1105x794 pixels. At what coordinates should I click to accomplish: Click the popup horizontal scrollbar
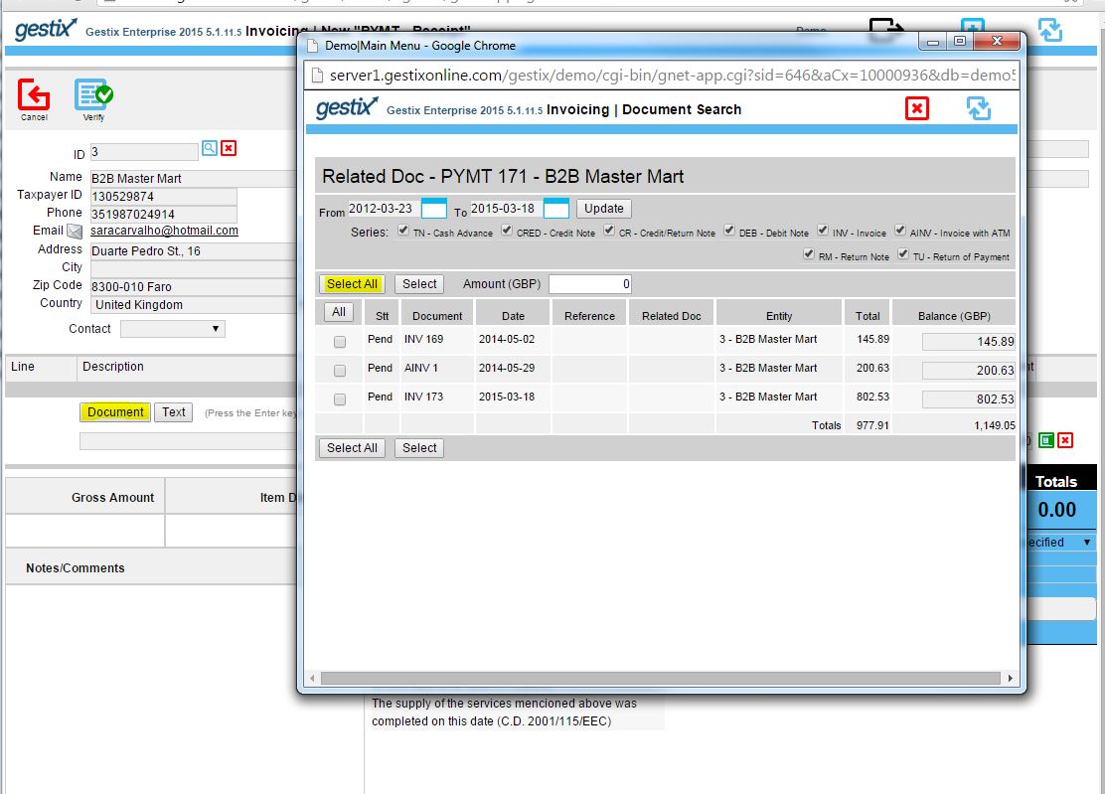[661, 679]
